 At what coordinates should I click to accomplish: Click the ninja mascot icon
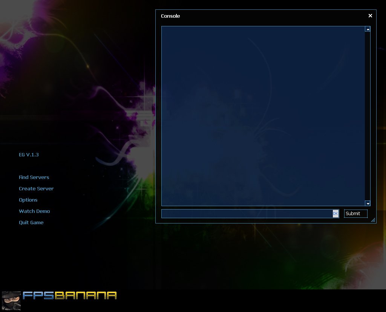[11, 300]
